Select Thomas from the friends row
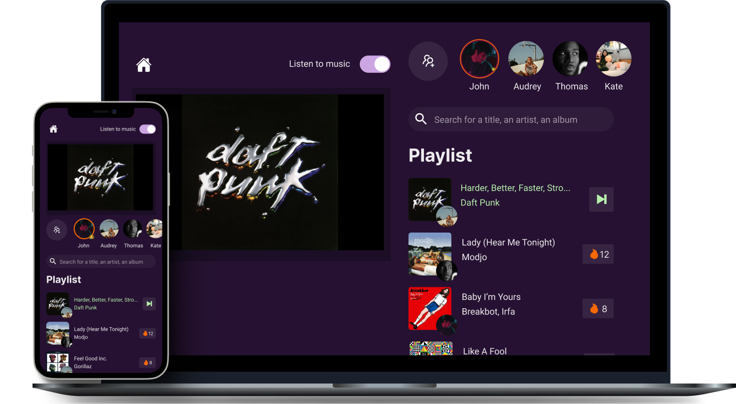Screen dimensions: 736x404 [571, 58]
